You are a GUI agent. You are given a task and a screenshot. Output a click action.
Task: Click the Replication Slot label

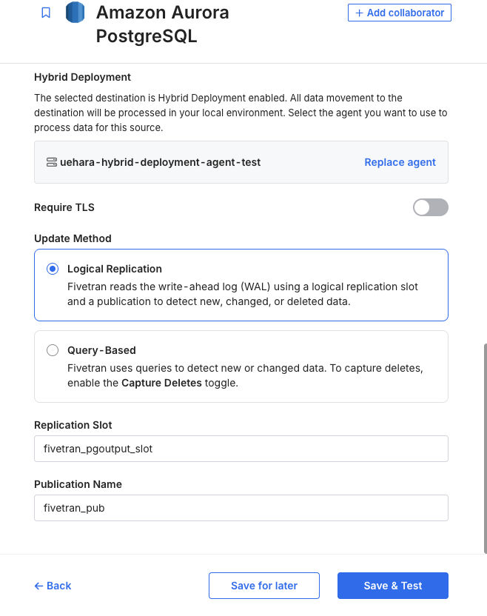pyautogui.click(x=73, y=425)
